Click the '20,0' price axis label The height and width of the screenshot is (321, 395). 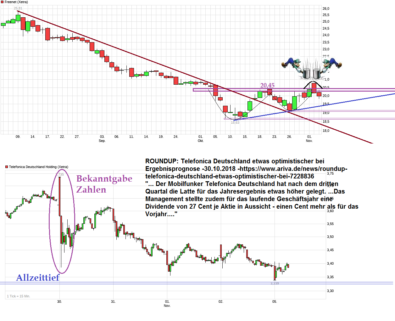(x=326, y=96)
